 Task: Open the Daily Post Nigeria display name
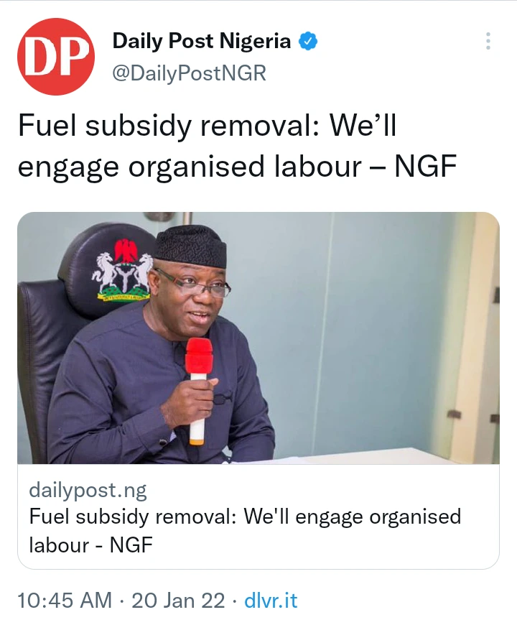202,41
